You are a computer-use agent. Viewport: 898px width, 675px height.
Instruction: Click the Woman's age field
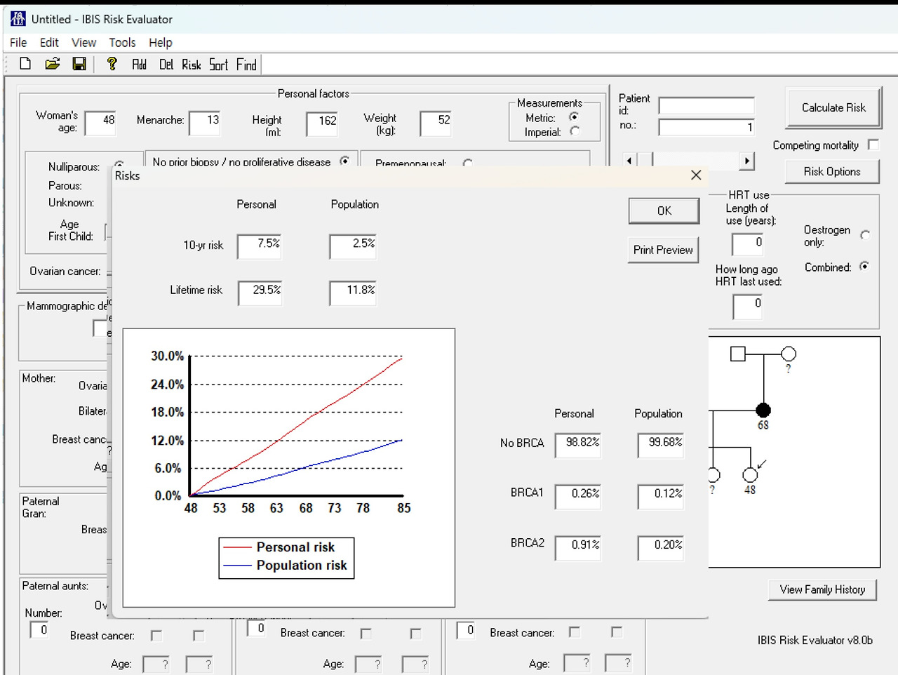[100, 123]
